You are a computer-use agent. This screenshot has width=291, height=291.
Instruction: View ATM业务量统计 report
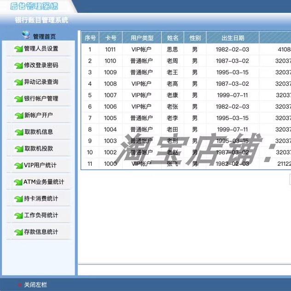click(x=44, y=182)
